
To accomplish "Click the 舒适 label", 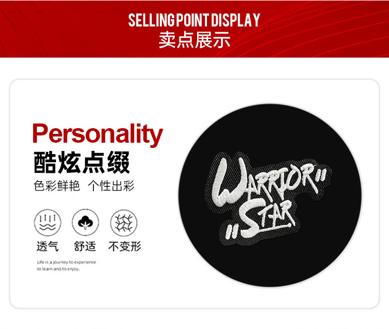I will 85,246.
